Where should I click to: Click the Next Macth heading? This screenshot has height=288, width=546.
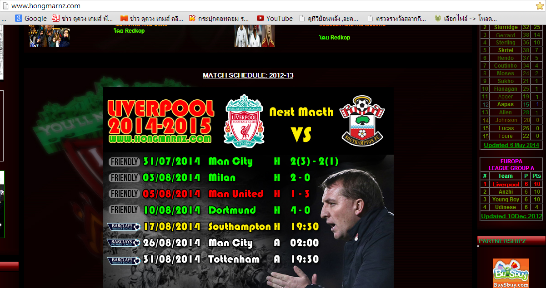point(301,112)
